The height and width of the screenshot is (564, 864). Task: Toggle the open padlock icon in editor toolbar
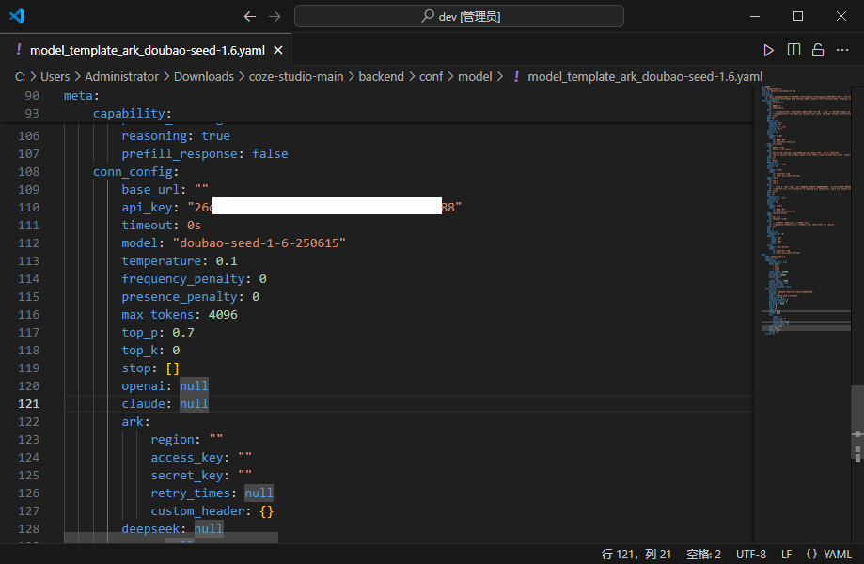818,50
